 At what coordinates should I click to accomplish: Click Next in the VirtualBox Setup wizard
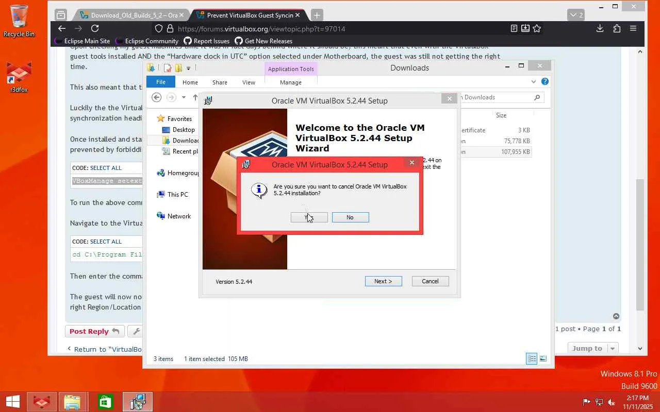(383, 281)
